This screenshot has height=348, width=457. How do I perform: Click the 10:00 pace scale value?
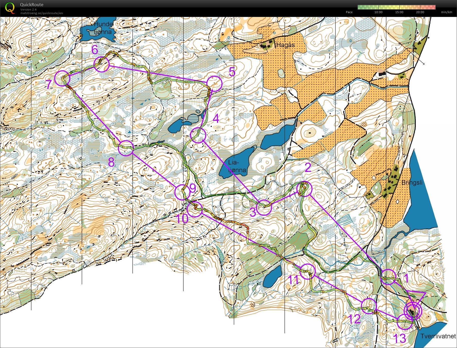click(378, 12)
